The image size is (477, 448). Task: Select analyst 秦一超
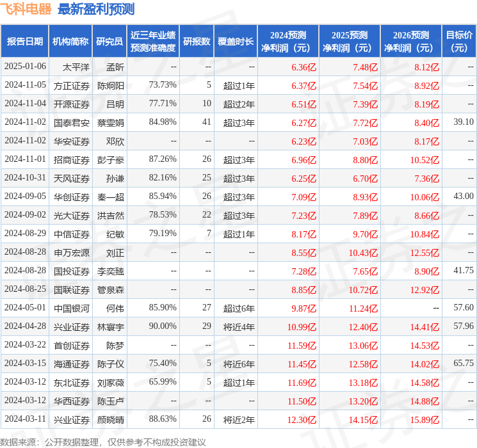(x=111, y=197)
